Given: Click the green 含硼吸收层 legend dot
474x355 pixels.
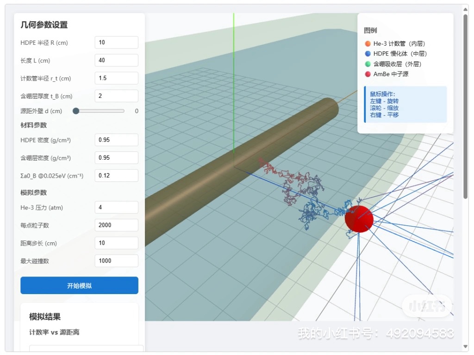Looking at the screenshot, I should coord(368,64).
